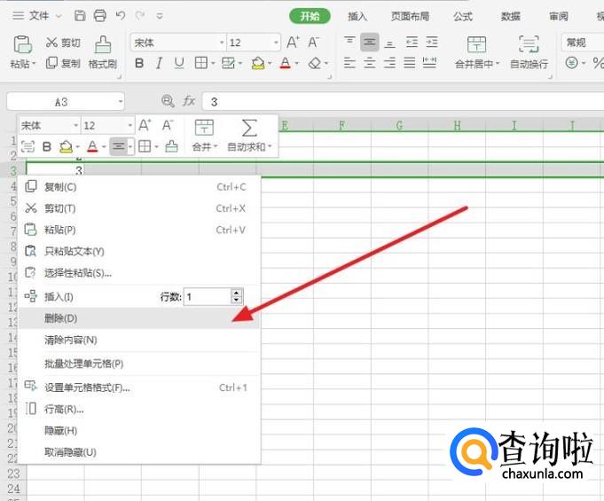Choose 粘贴(P) in the context menu
Viewport: 604px width, 501px height.
point(139,230)
